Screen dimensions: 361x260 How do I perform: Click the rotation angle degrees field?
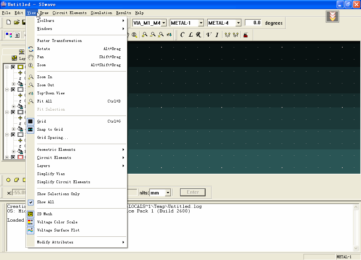coord(253,23)
